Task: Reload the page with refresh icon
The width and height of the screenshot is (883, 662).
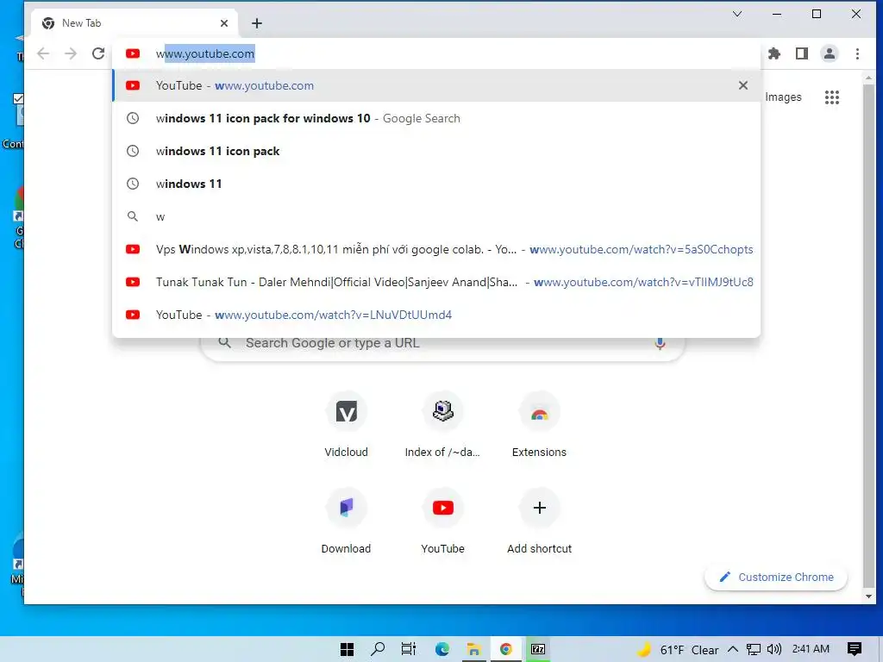Action: (x=98, y=53)
